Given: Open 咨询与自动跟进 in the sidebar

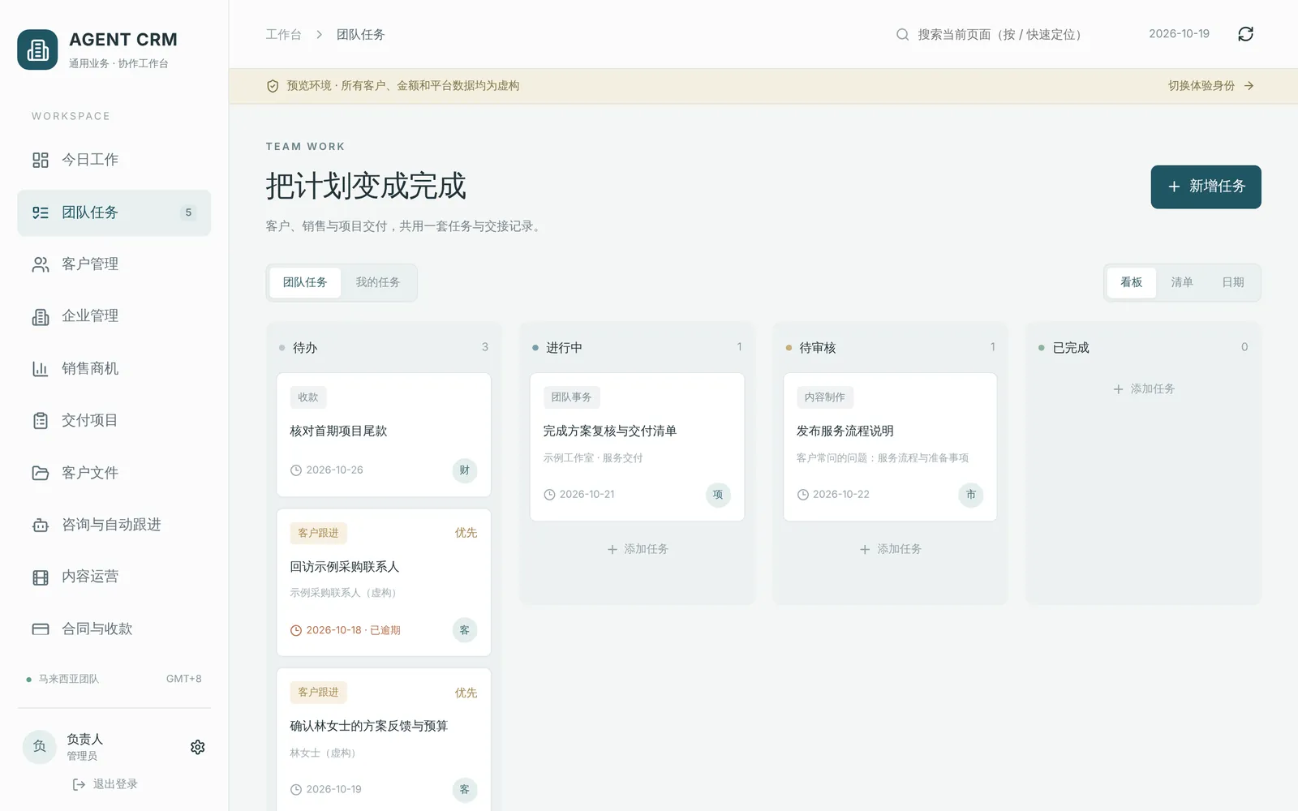Looking at the screenshot, I should tap(114, 525).
